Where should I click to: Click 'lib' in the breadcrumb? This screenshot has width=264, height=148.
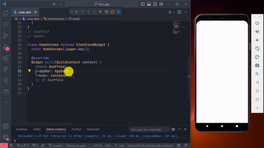click(16, 19)
